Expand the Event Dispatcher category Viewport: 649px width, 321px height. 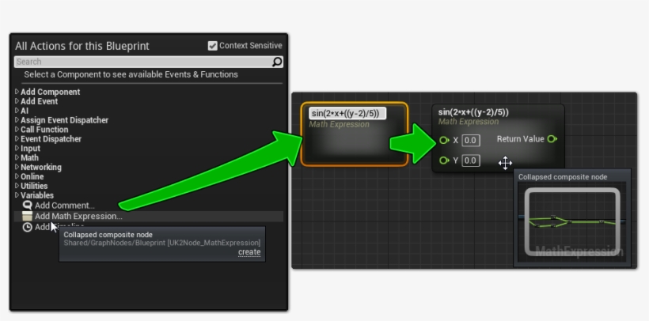17,139
